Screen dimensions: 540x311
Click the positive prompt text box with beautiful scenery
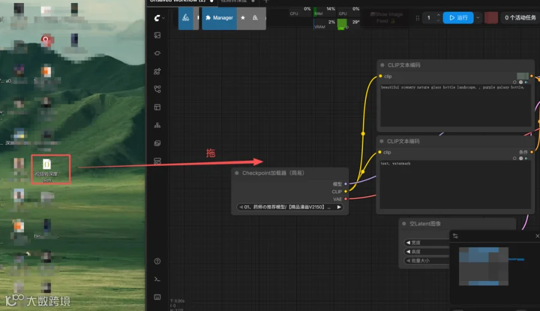coord(455,105)
